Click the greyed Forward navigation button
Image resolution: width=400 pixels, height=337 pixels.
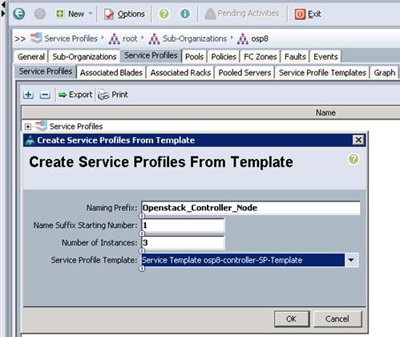point(40,14)
